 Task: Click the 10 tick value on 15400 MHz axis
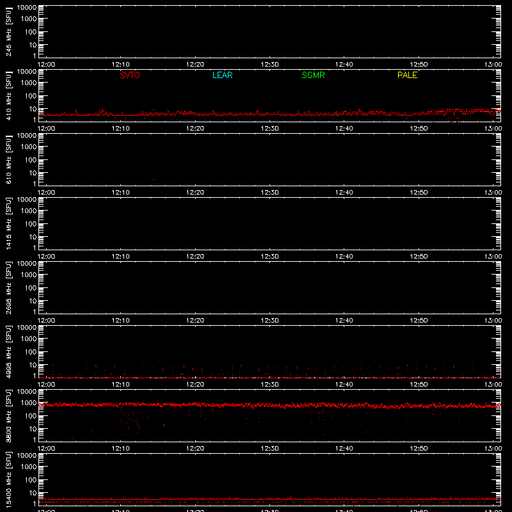[33, 493]
